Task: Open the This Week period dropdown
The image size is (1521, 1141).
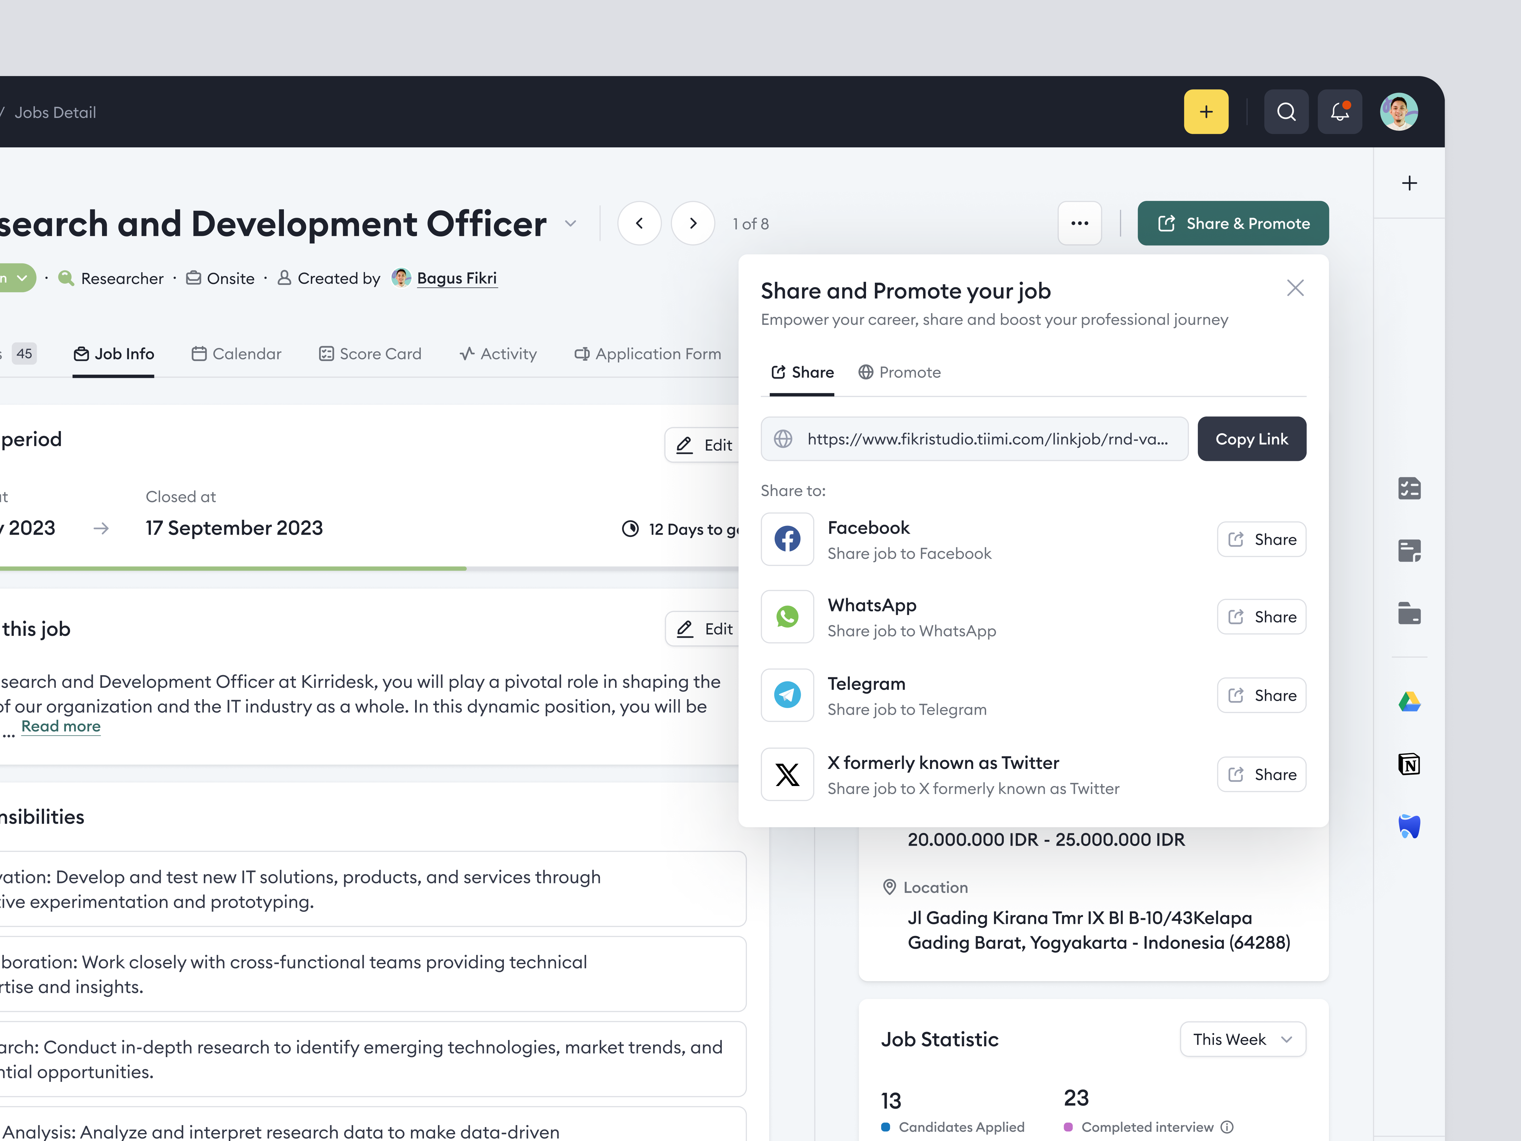Action: (x=1242, y=1039)
